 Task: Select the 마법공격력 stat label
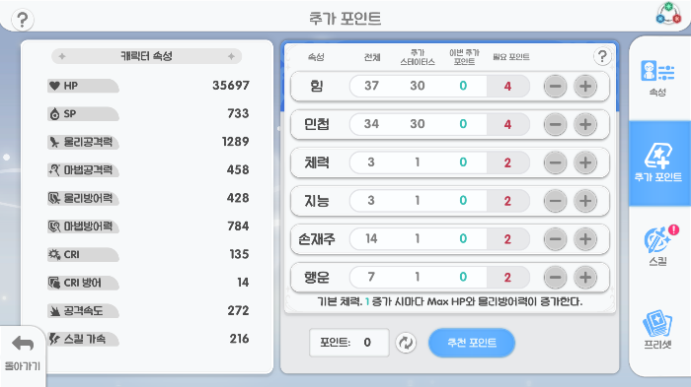coord(83,170)
